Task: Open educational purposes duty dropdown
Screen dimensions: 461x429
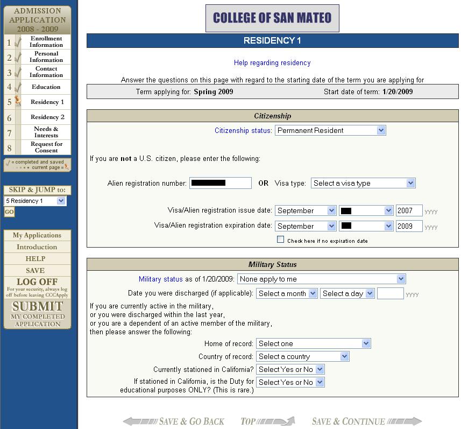Action: coord(290,382)
